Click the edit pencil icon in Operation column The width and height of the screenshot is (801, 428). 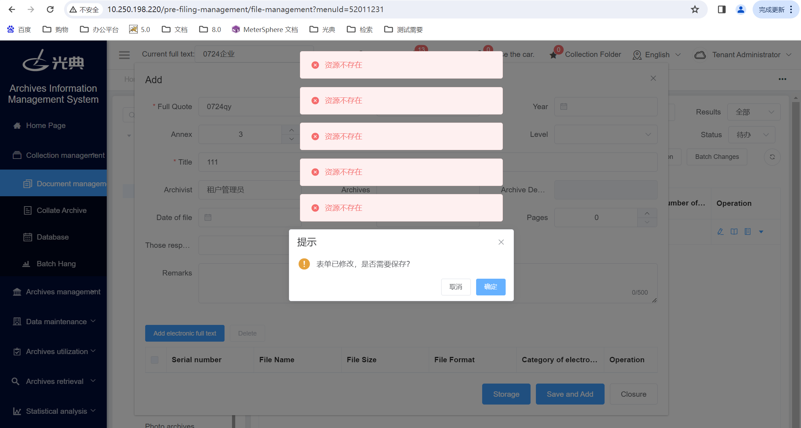(721, 232)
